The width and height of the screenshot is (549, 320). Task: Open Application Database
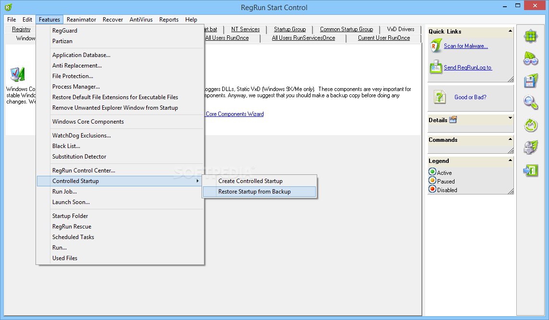click(x=120, y=55)
